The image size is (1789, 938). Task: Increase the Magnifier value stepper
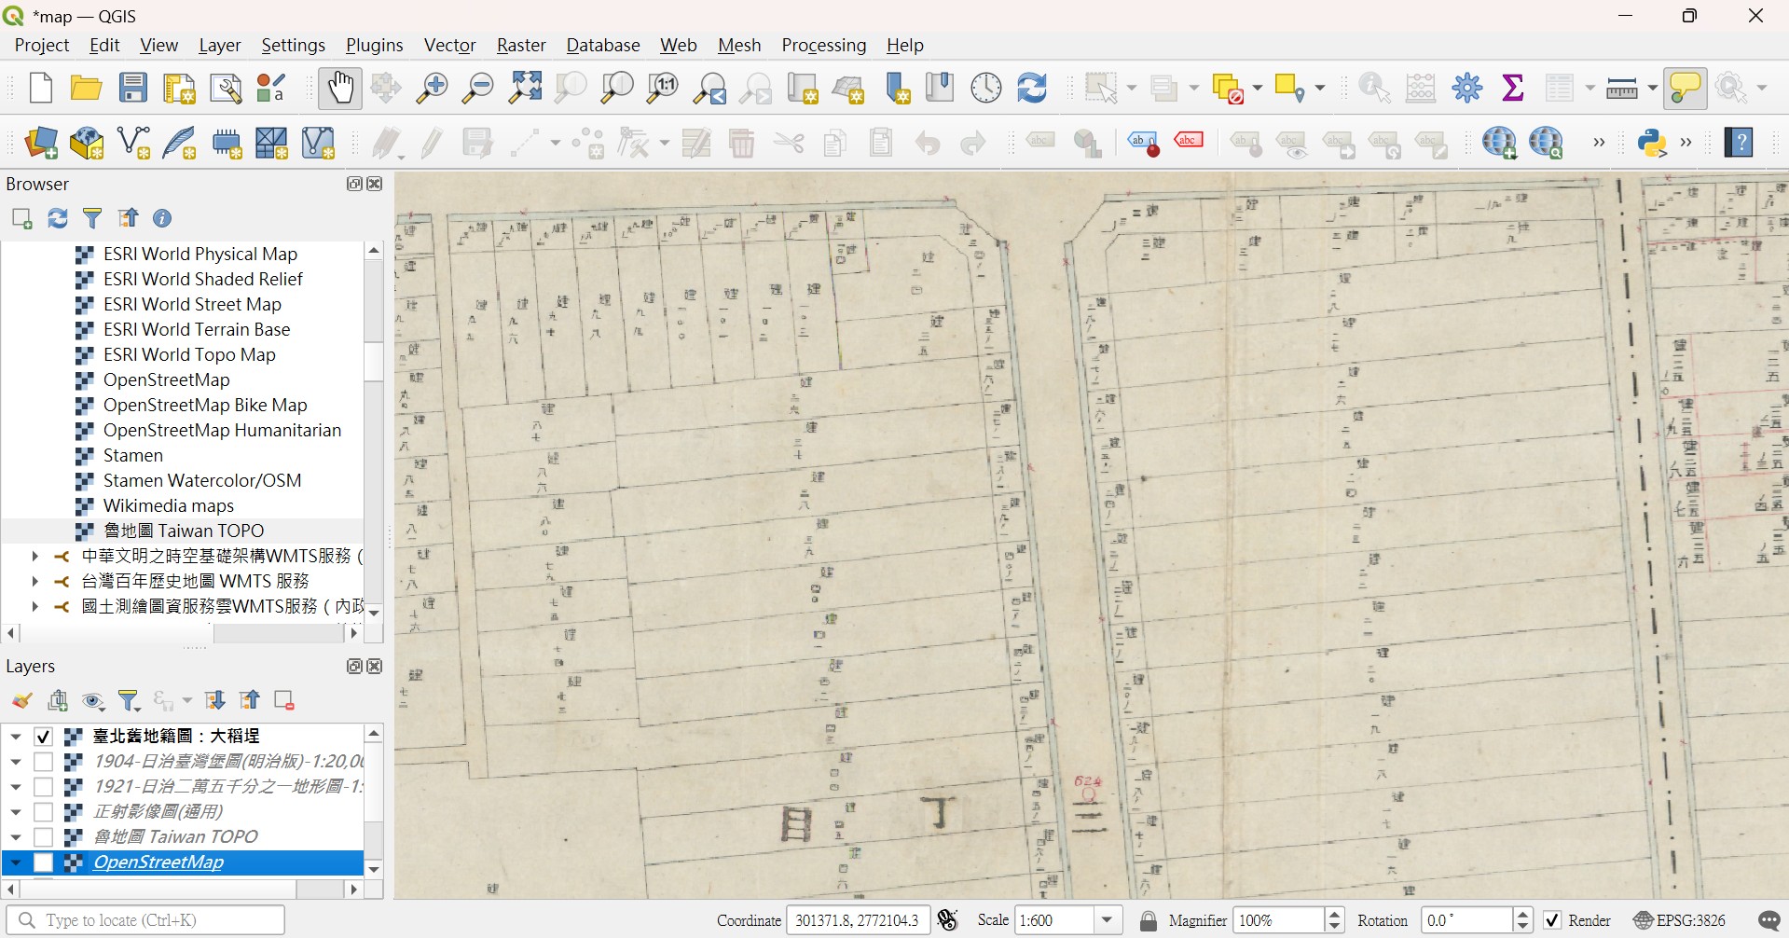(x=1335, y=915)
